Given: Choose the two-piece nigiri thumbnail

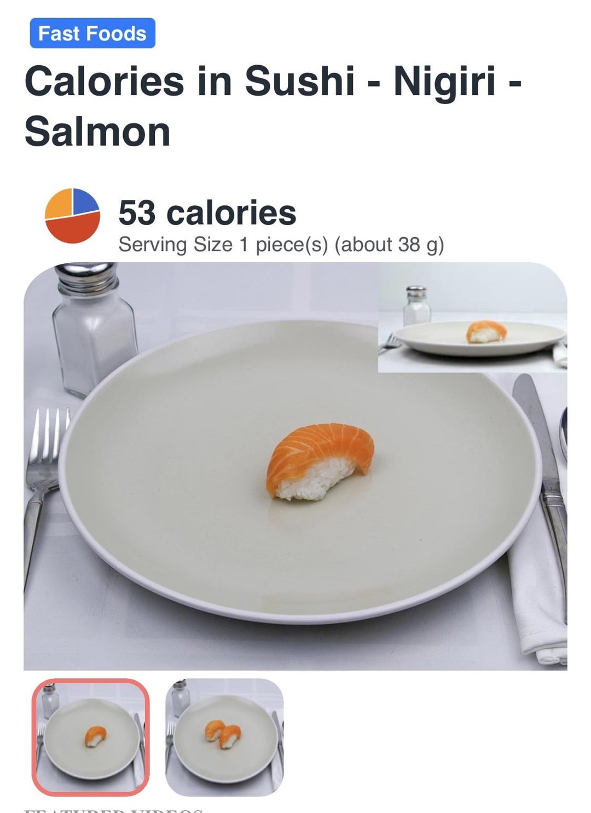Looking at the screenshot, I should 225,737.
